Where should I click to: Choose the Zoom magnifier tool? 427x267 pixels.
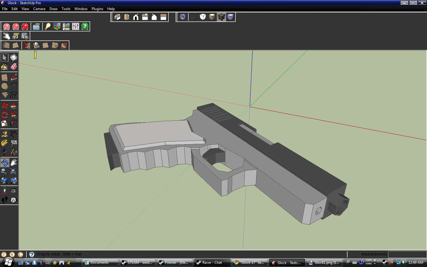(4, 171)
